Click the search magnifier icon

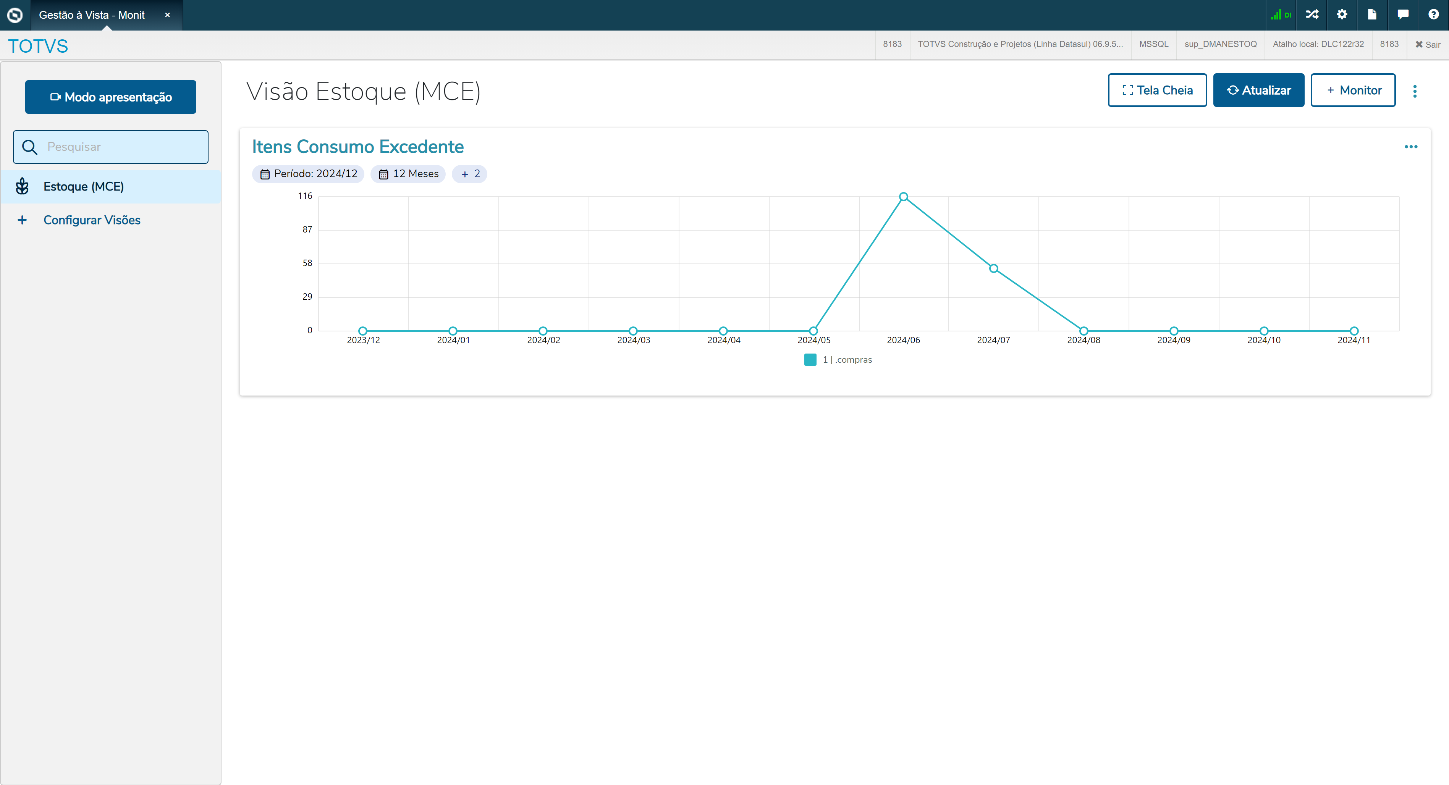[x=29, y=147]
